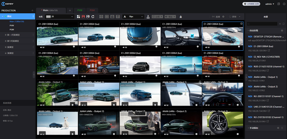Switch to the PGM tab
Screen dimensions: 287x139
point(92,10)
